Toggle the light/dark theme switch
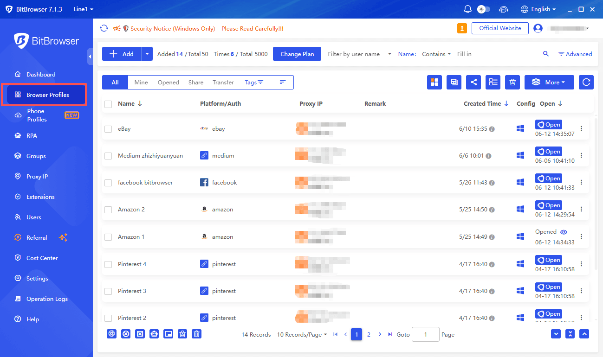Viewport: 603px width, 357px height. 484,9
